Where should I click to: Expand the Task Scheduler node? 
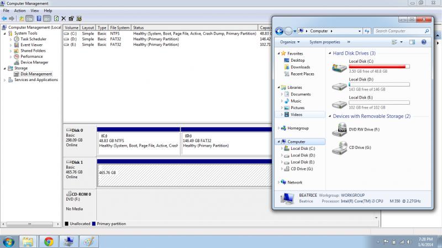10,39
